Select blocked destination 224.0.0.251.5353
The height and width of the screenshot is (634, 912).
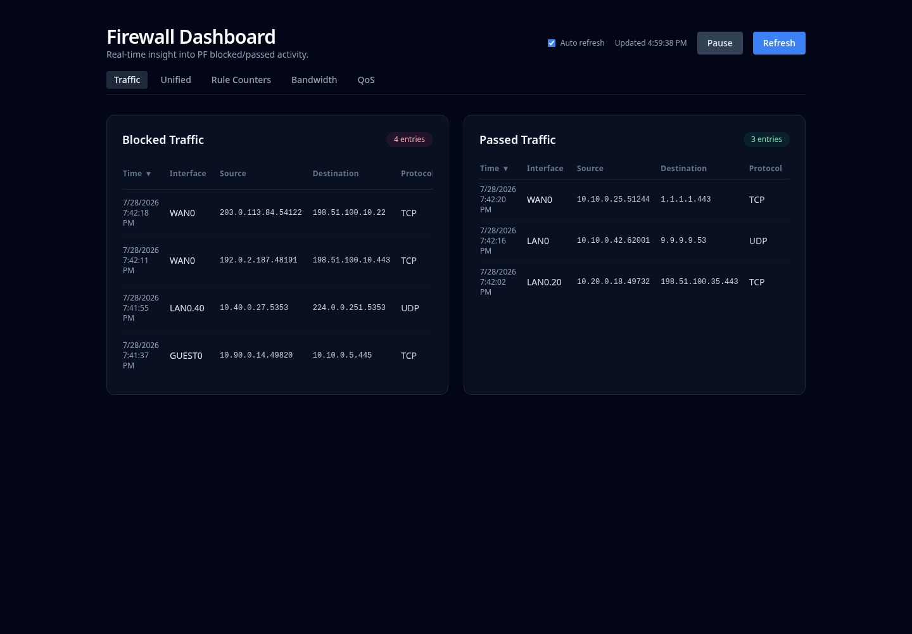tap(349, 308)
